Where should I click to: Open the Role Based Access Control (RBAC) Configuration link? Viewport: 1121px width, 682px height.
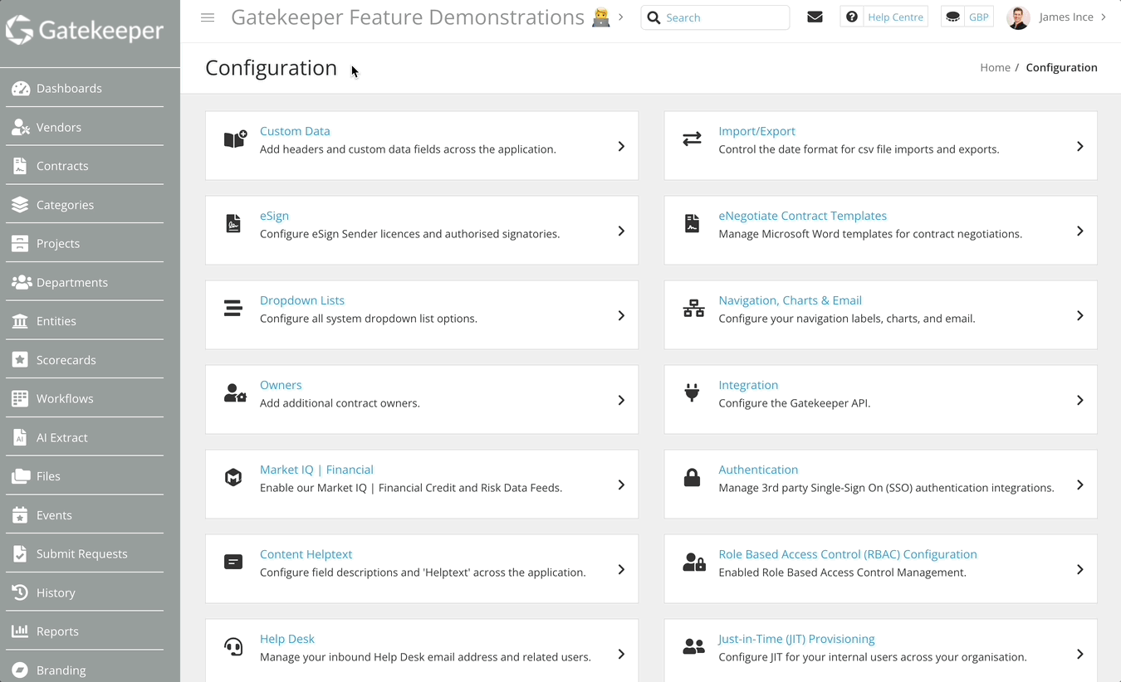click(848, 554)
